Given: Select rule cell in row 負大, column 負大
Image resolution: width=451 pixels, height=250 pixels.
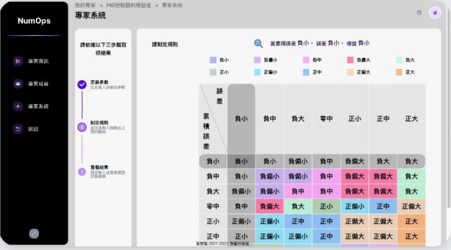Looking at the screenshot, I should tap(298, 191).
